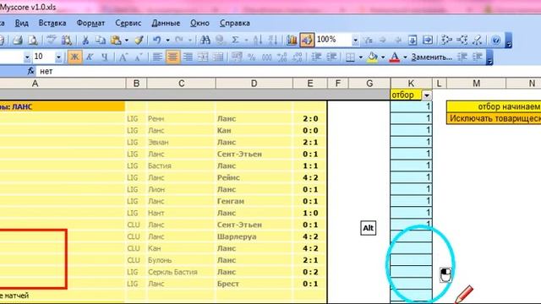
Task: Decrease cell indent
Action: tap(316, 57)
